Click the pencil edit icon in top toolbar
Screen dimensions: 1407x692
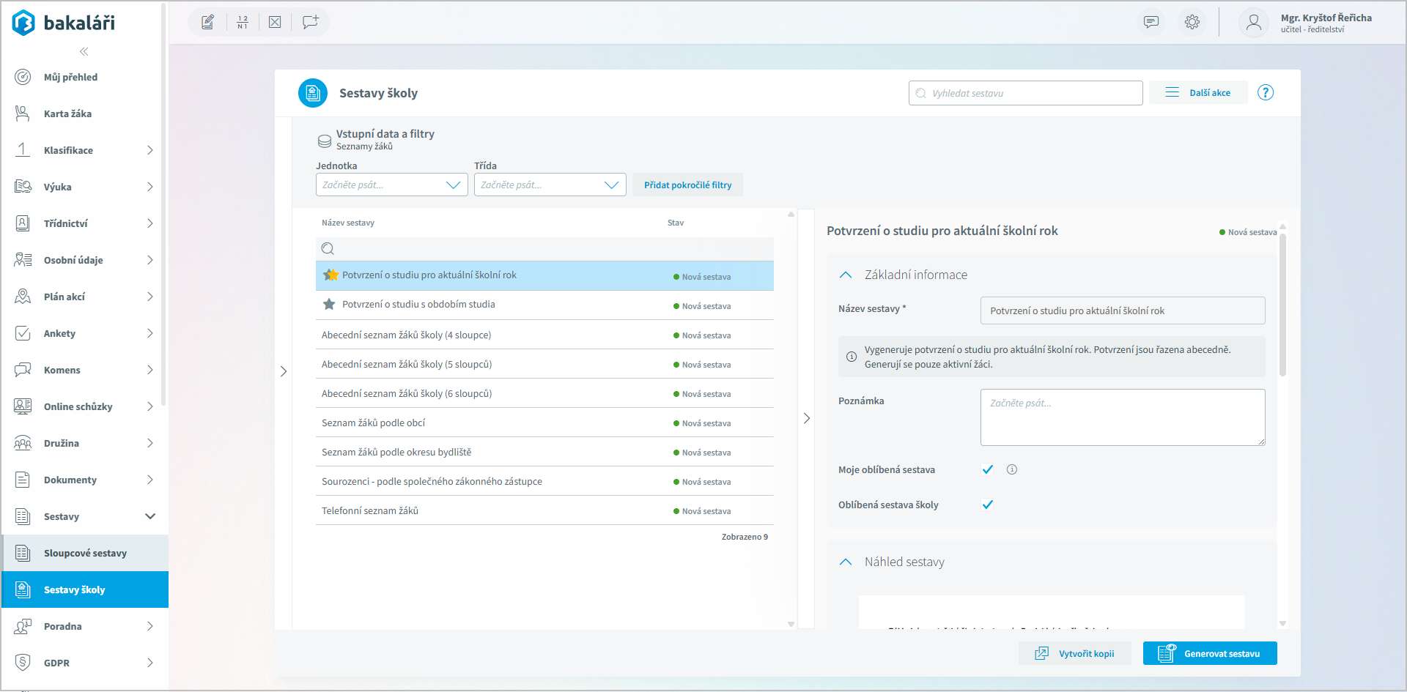pyautogui.click(x=208, y=22)
